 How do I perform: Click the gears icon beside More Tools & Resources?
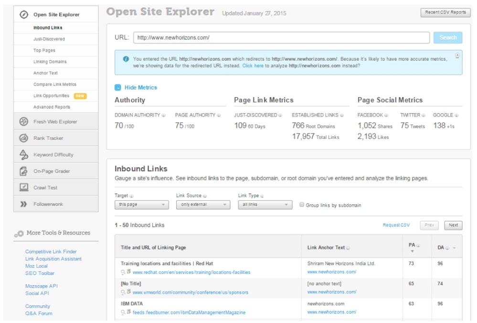[x=19, y=234]
